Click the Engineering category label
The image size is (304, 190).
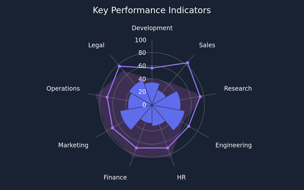coord(233,145)
